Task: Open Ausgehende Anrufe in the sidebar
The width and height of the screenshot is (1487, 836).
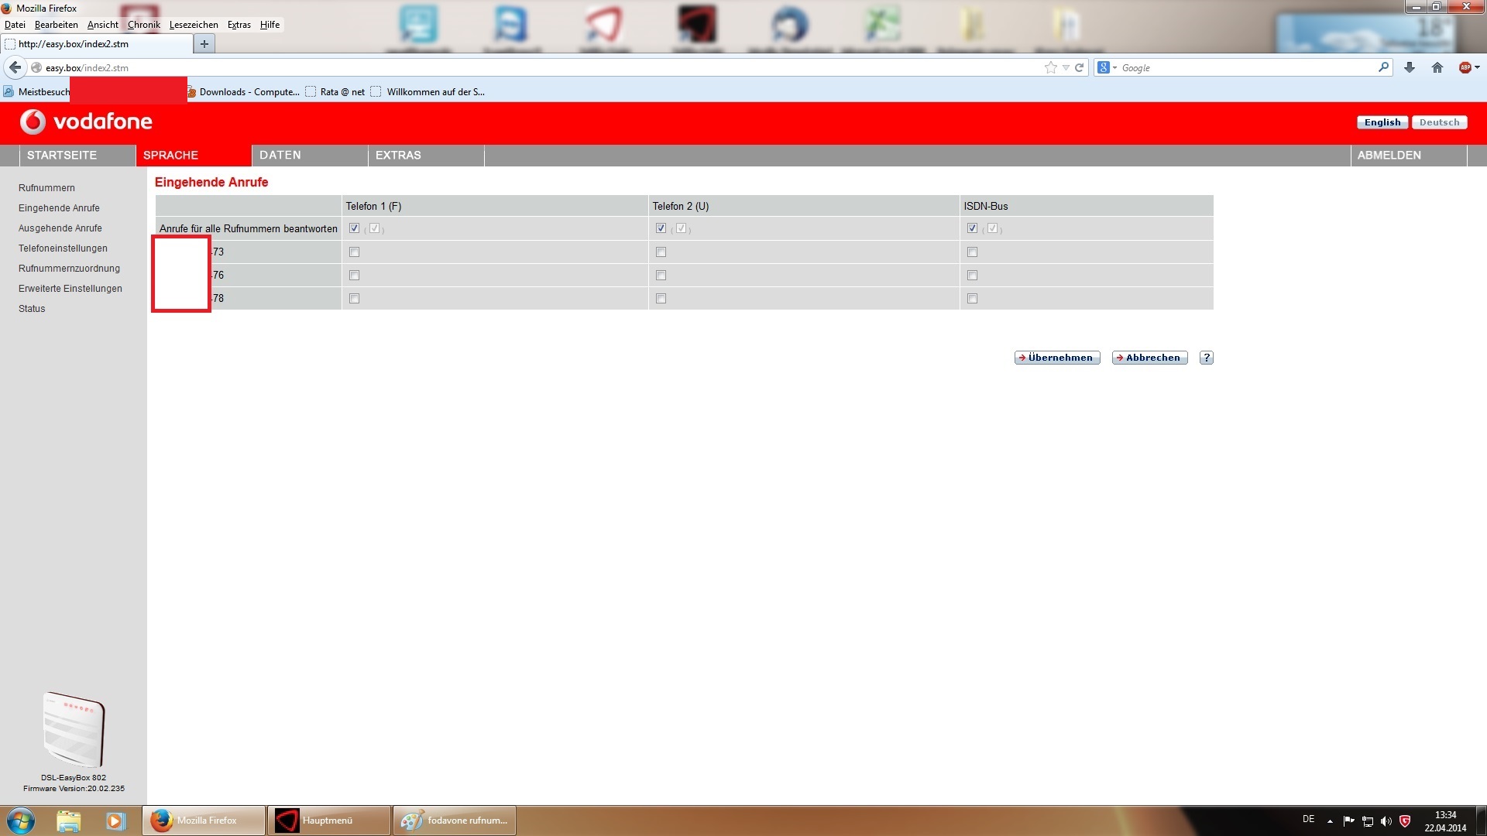Action: [x=60, y=228]
